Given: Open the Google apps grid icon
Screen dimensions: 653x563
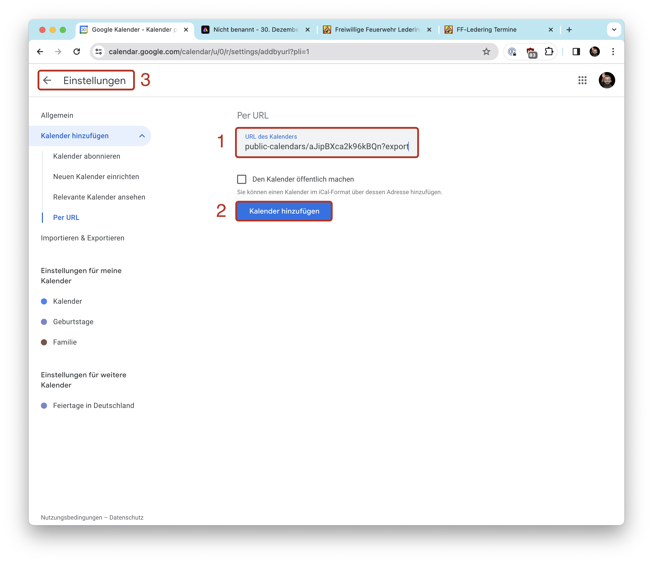Looking at the screenshot, I should click(582, 80).
